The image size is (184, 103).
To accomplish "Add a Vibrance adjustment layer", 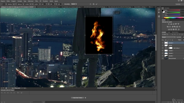I will pos(178,24).
